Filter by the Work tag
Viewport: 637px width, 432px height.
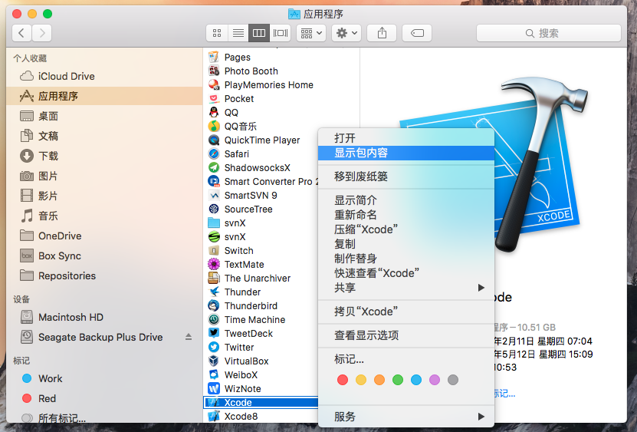tap(104, 378)
